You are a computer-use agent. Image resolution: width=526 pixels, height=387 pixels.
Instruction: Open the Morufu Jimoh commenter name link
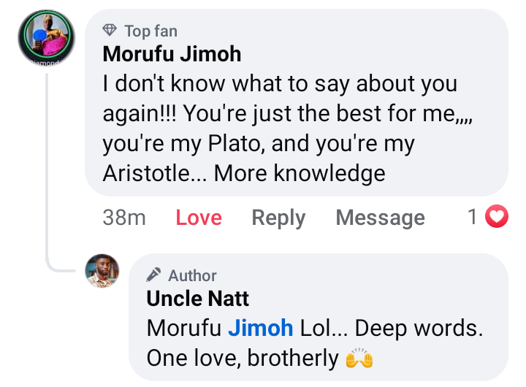(172, 54)
